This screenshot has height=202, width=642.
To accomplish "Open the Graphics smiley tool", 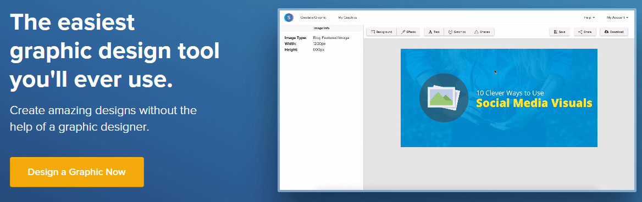I will [x=457, y=32].
